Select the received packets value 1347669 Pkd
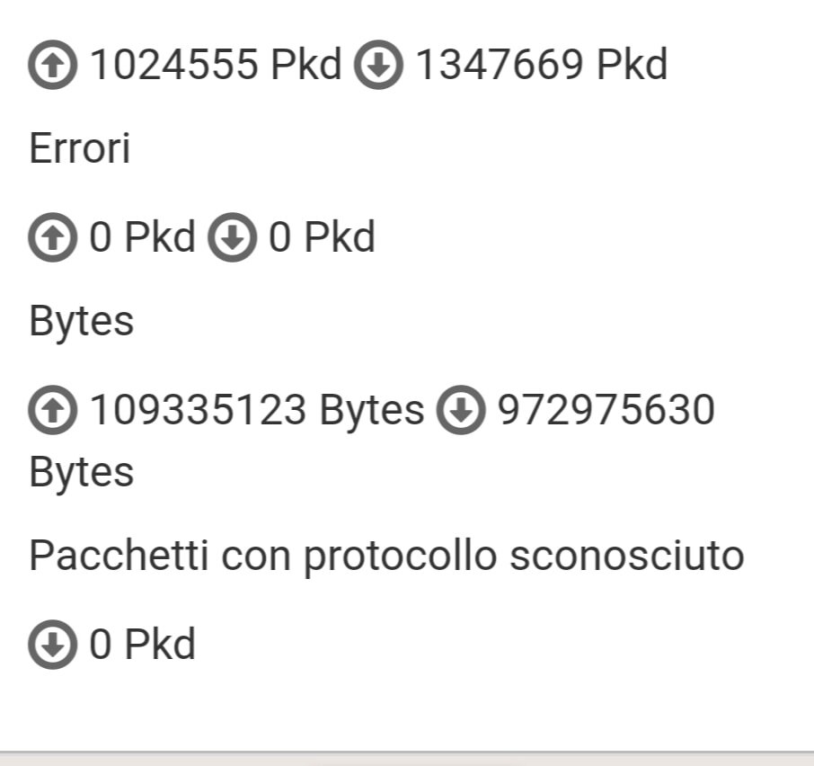814x766 pixels. click(x=542, y=65)
